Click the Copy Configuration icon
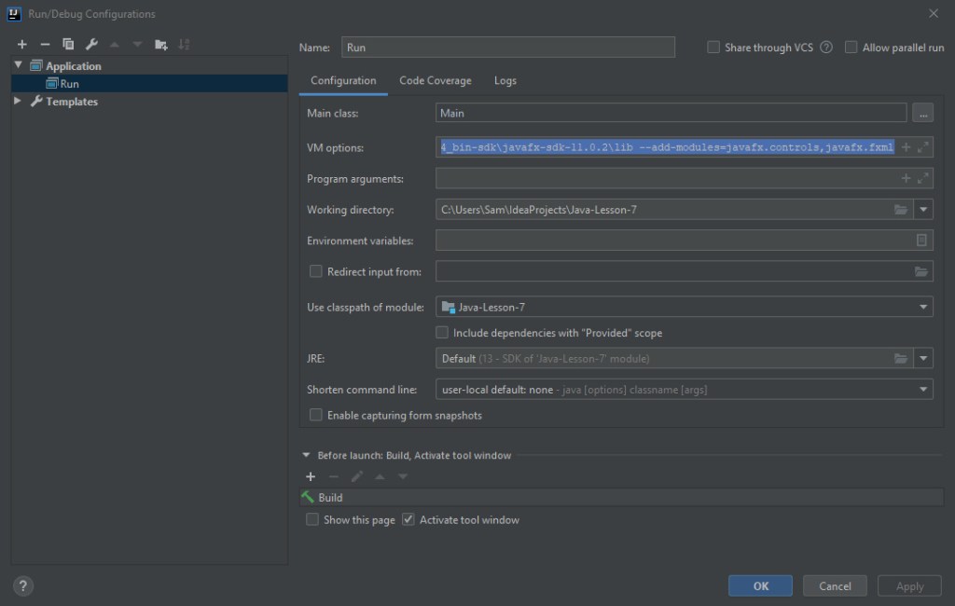 coord(68,45)
